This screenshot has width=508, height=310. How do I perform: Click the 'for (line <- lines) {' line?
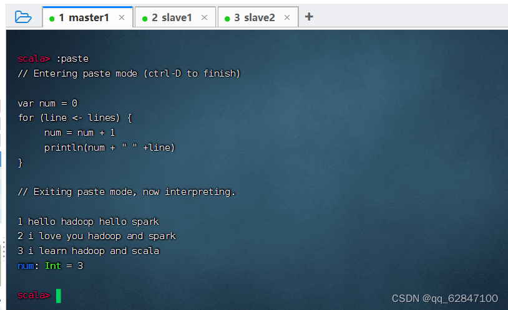click(x=75, y=118)
